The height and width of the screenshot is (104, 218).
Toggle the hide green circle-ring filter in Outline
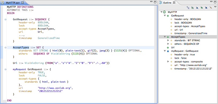point(192,8)
